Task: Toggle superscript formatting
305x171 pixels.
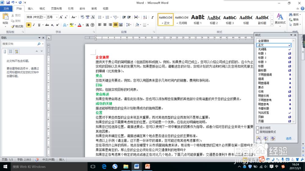Action: click(x=57, y=25)
